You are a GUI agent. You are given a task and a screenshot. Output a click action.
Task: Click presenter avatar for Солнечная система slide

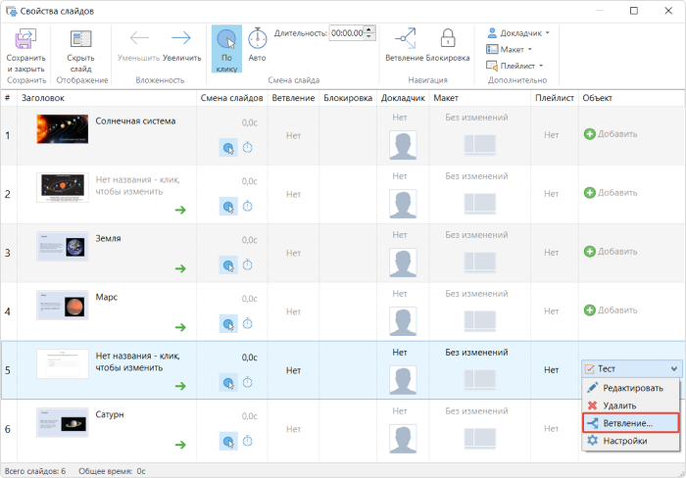[x=403, y=145]
